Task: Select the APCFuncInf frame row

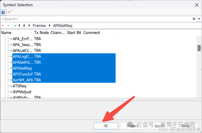Action: point(64,74)
